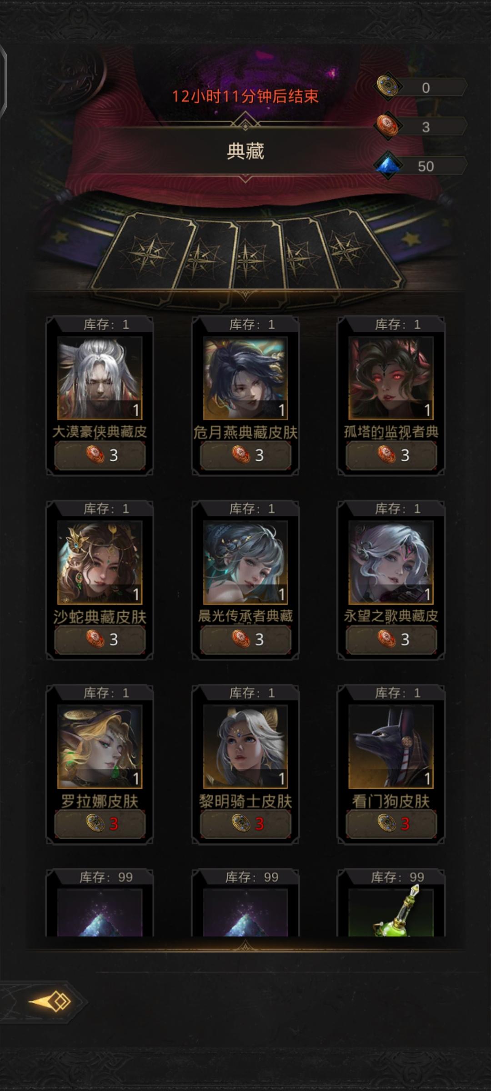Buy 永望之歌典藏皮 for 3 red tokens
This screenshot has height=1091, width=491.
click(391, 639)
